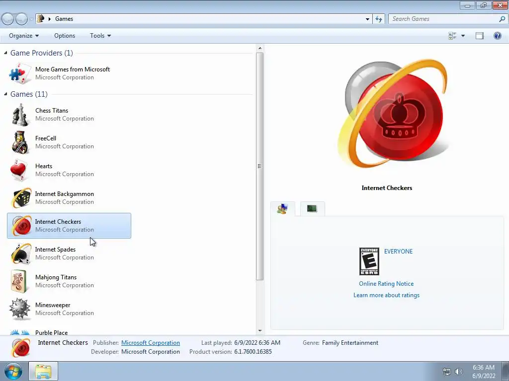Open Learn more about ratings link

(x=386, y=295)
